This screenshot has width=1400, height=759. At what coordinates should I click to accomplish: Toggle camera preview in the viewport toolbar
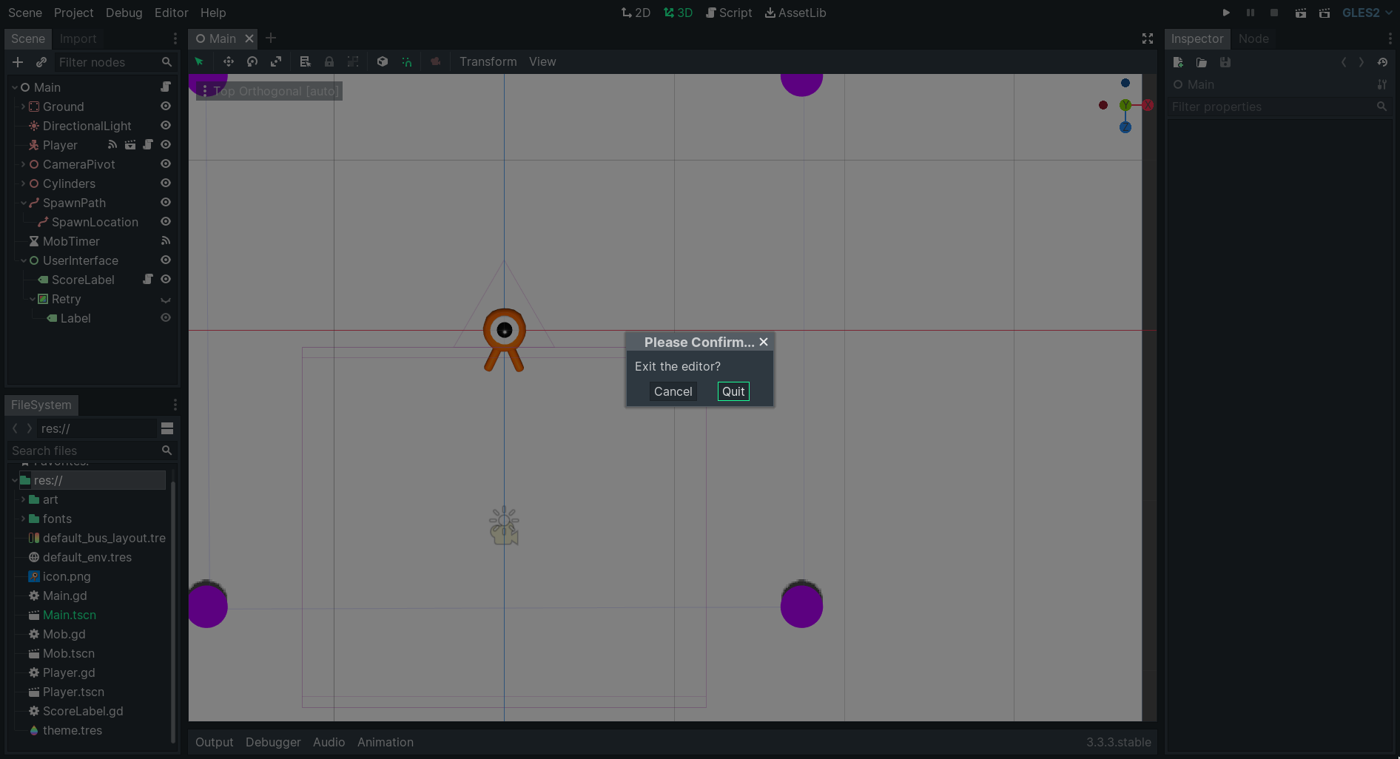pos(436,61)
